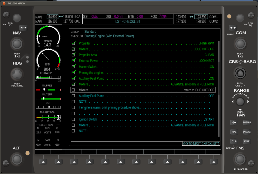
Task: Uncheck the Propeller HIGH RPM item
Action: [x=73, y=43]
